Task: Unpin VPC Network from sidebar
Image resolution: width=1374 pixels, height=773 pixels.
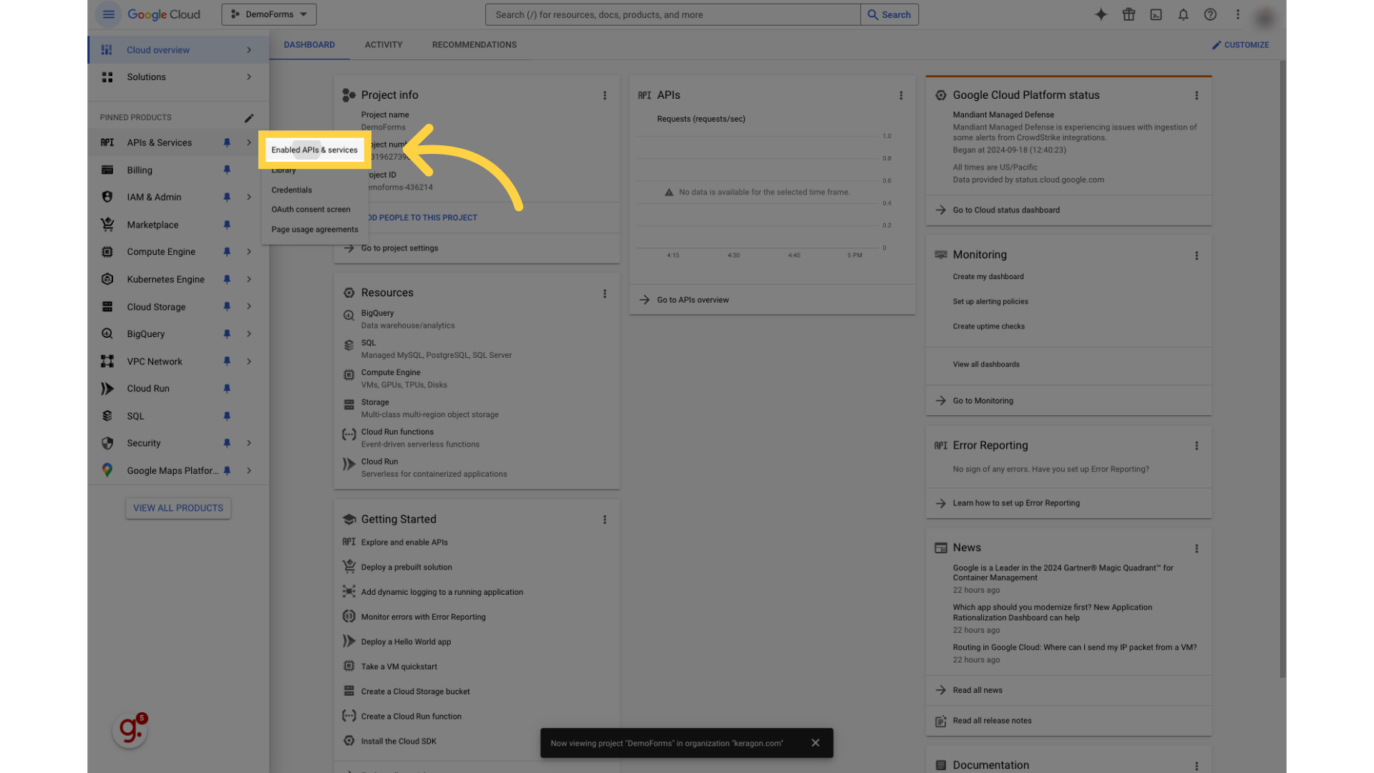Action: [227, 361]
